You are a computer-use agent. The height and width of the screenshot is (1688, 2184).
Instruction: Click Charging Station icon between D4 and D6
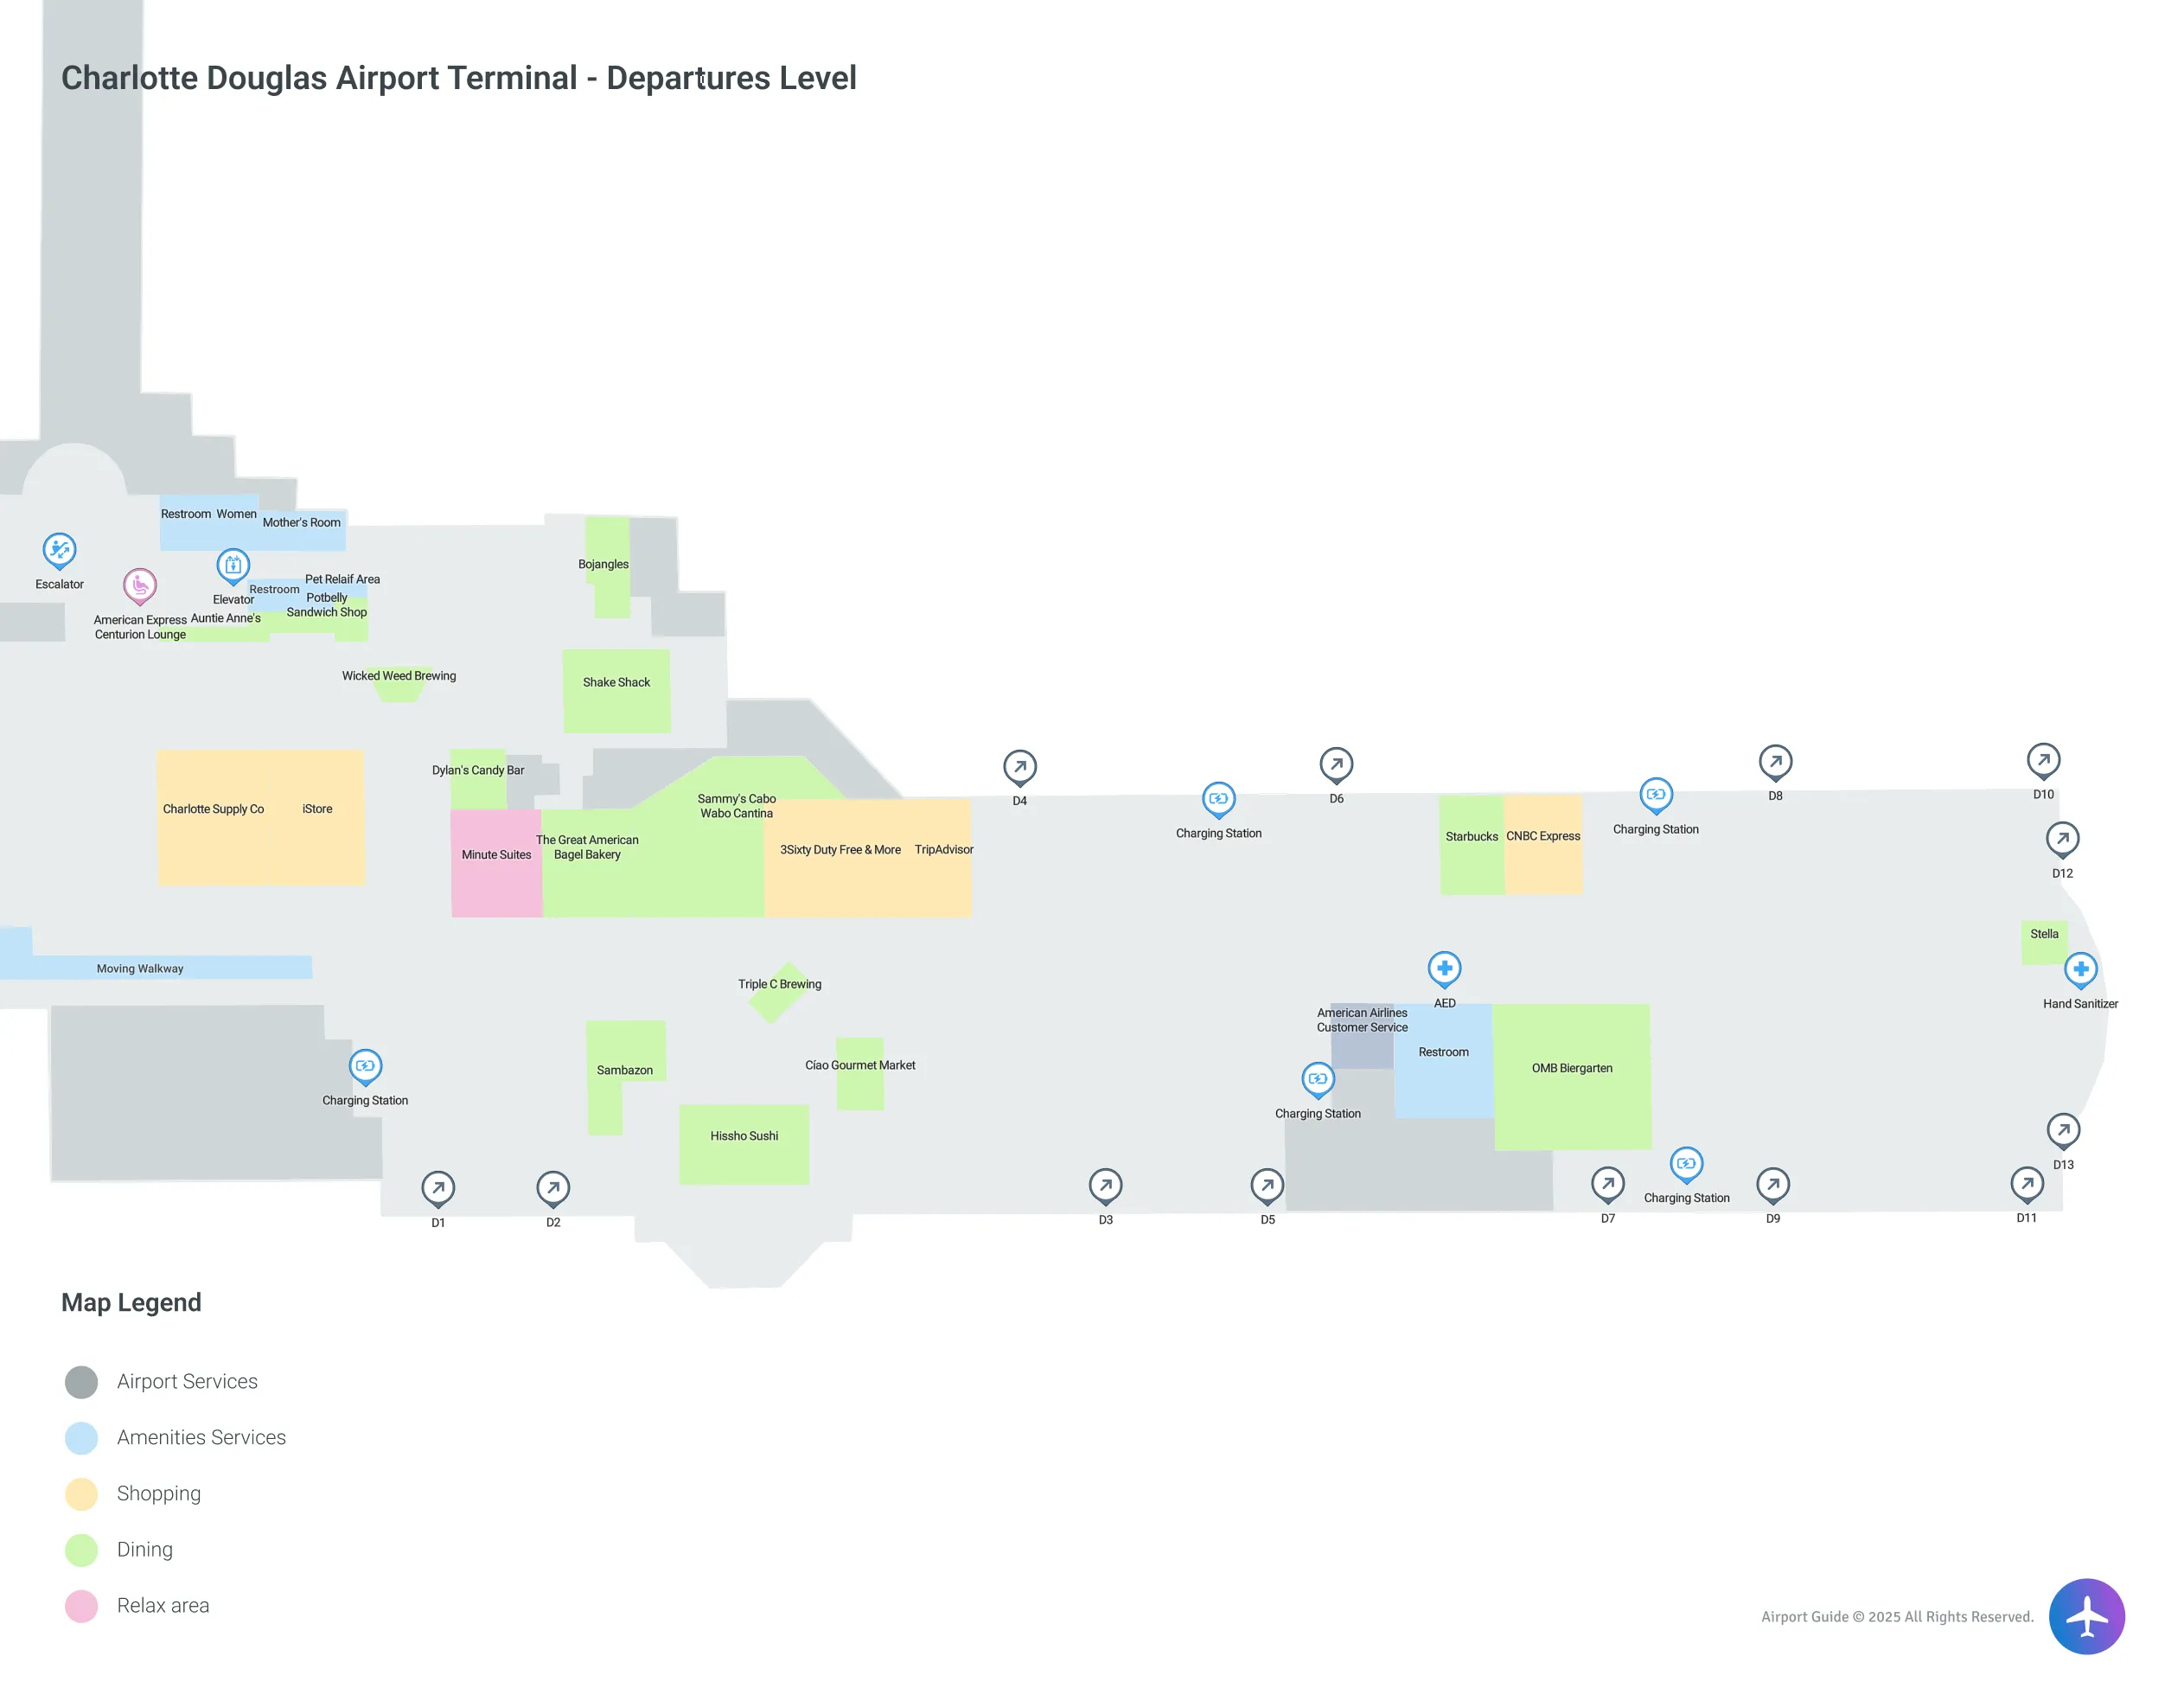1218,800
